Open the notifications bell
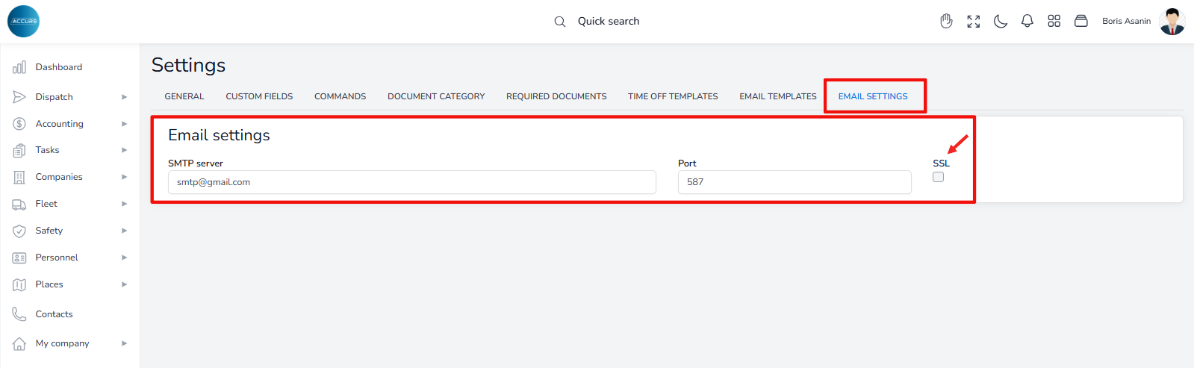The image size is (1194, 368). point(1027,21)
